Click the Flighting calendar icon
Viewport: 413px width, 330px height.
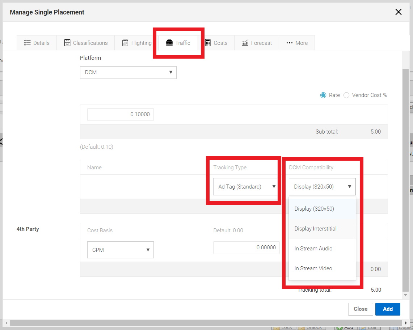point(125,43)
